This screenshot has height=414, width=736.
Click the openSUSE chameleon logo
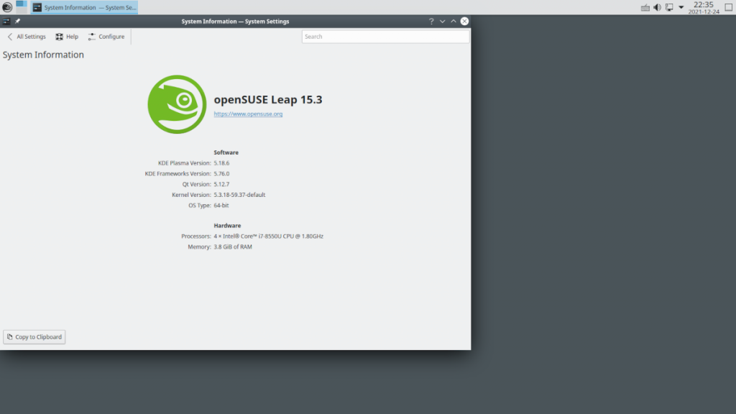(x=177, y=103)
